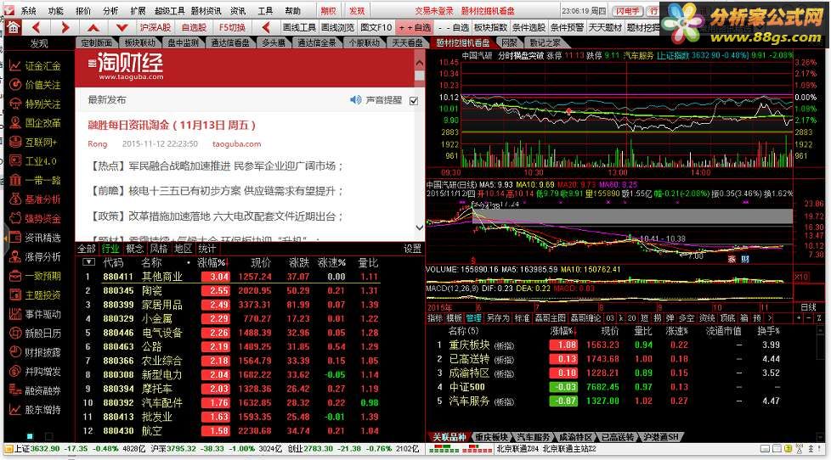Open 一带一路 sidebar item
Viewport: 831px width, 460px height.
36,181
